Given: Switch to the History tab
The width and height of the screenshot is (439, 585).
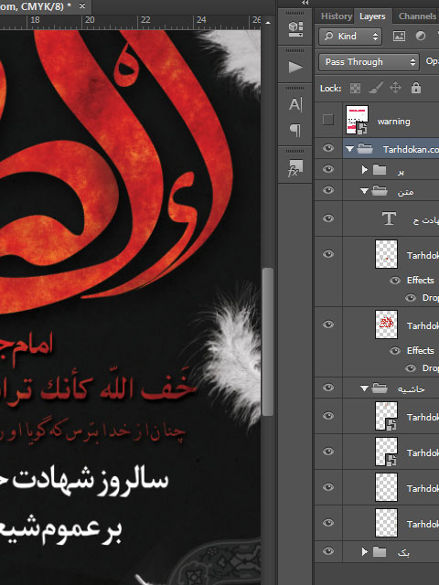Looking at the screenshot, I should click(337, 16).
